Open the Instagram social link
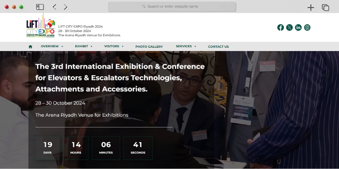Viewport: 339px width, 169px height. tap(307, 27)
